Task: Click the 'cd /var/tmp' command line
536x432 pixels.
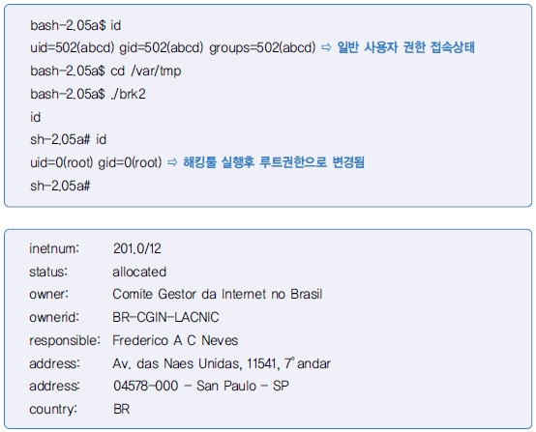Action: (x=105, y=71)
